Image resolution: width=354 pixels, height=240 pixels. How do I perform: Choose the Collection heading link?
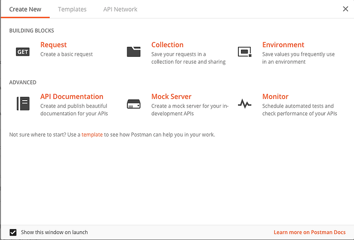point(167,45)
